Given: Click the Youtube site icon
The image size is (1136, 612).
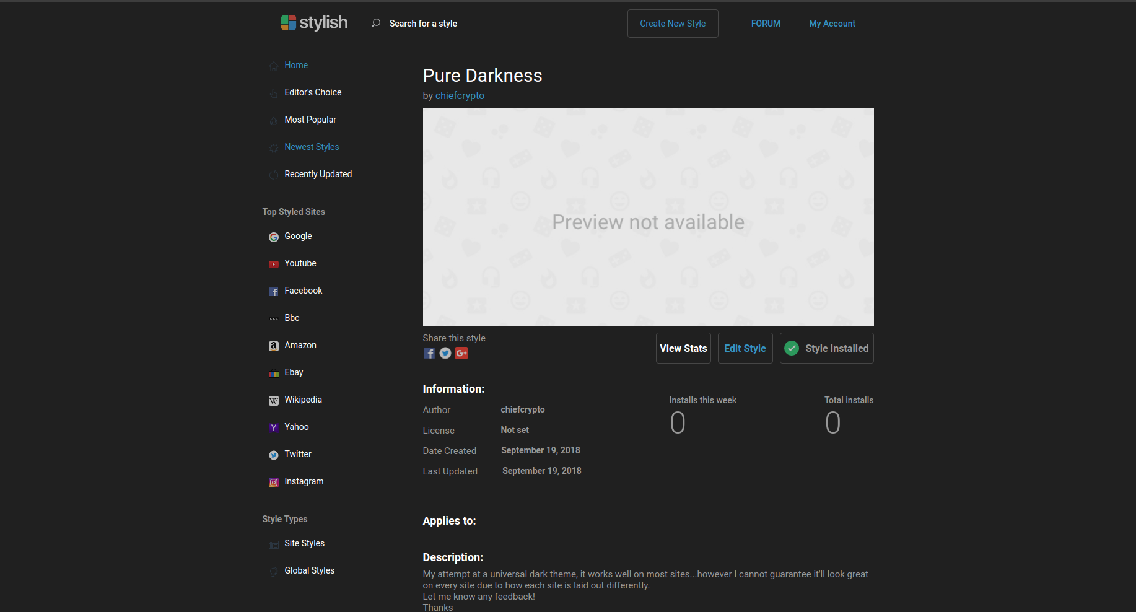Looking at the screenshot, I should click(x=274, y=264).
